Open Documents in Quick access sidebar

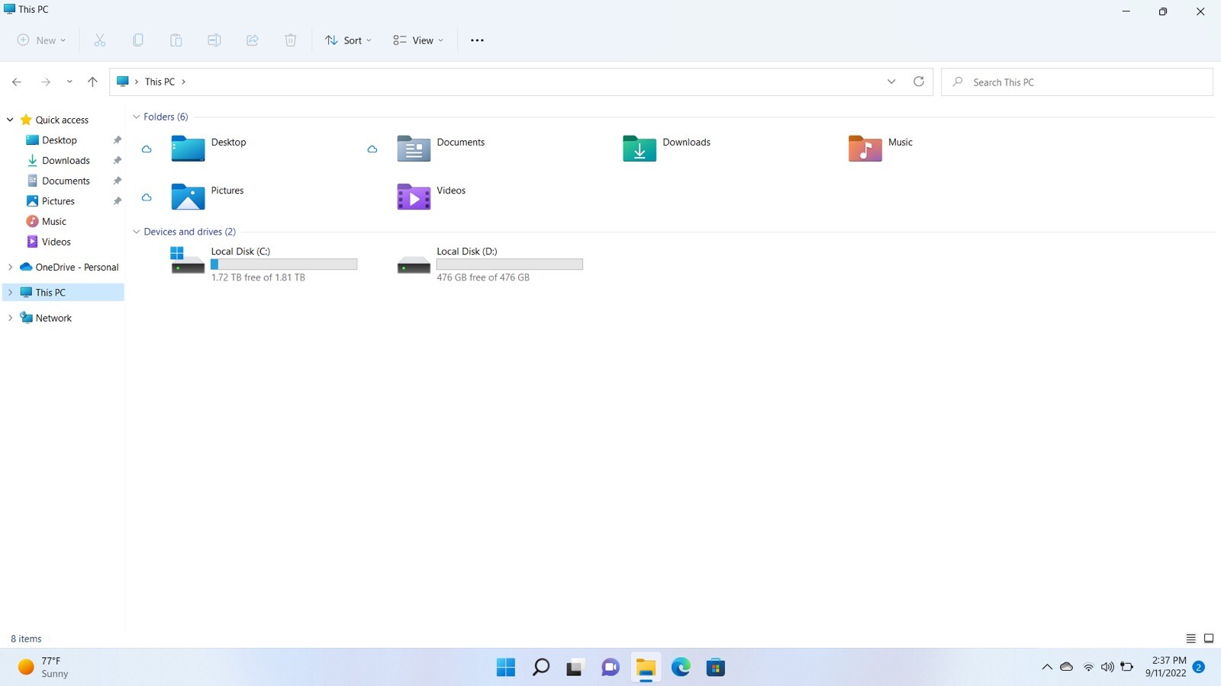66,181
